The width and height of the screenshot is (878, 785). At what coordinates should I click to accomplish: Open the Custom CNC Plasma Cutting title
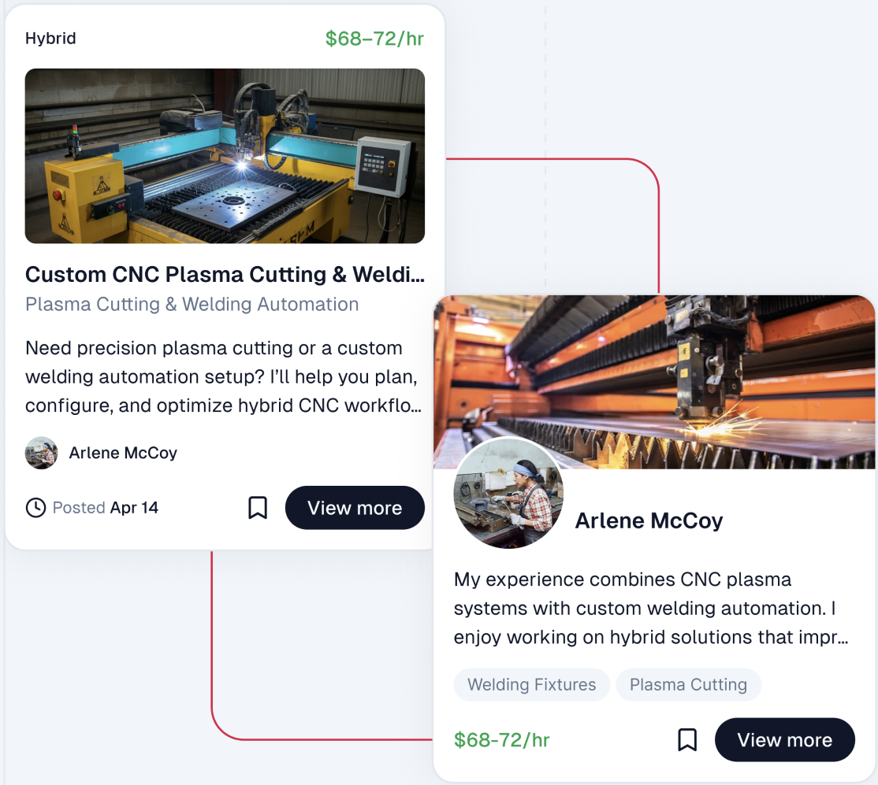pyautogui.click(x=225, y=275)
